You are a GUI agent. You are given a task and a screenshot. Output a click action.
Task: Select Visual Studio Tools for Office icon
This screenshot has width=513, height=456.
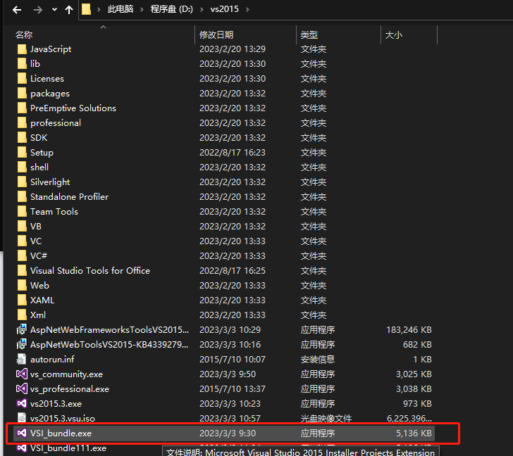[x=22, y=271]
